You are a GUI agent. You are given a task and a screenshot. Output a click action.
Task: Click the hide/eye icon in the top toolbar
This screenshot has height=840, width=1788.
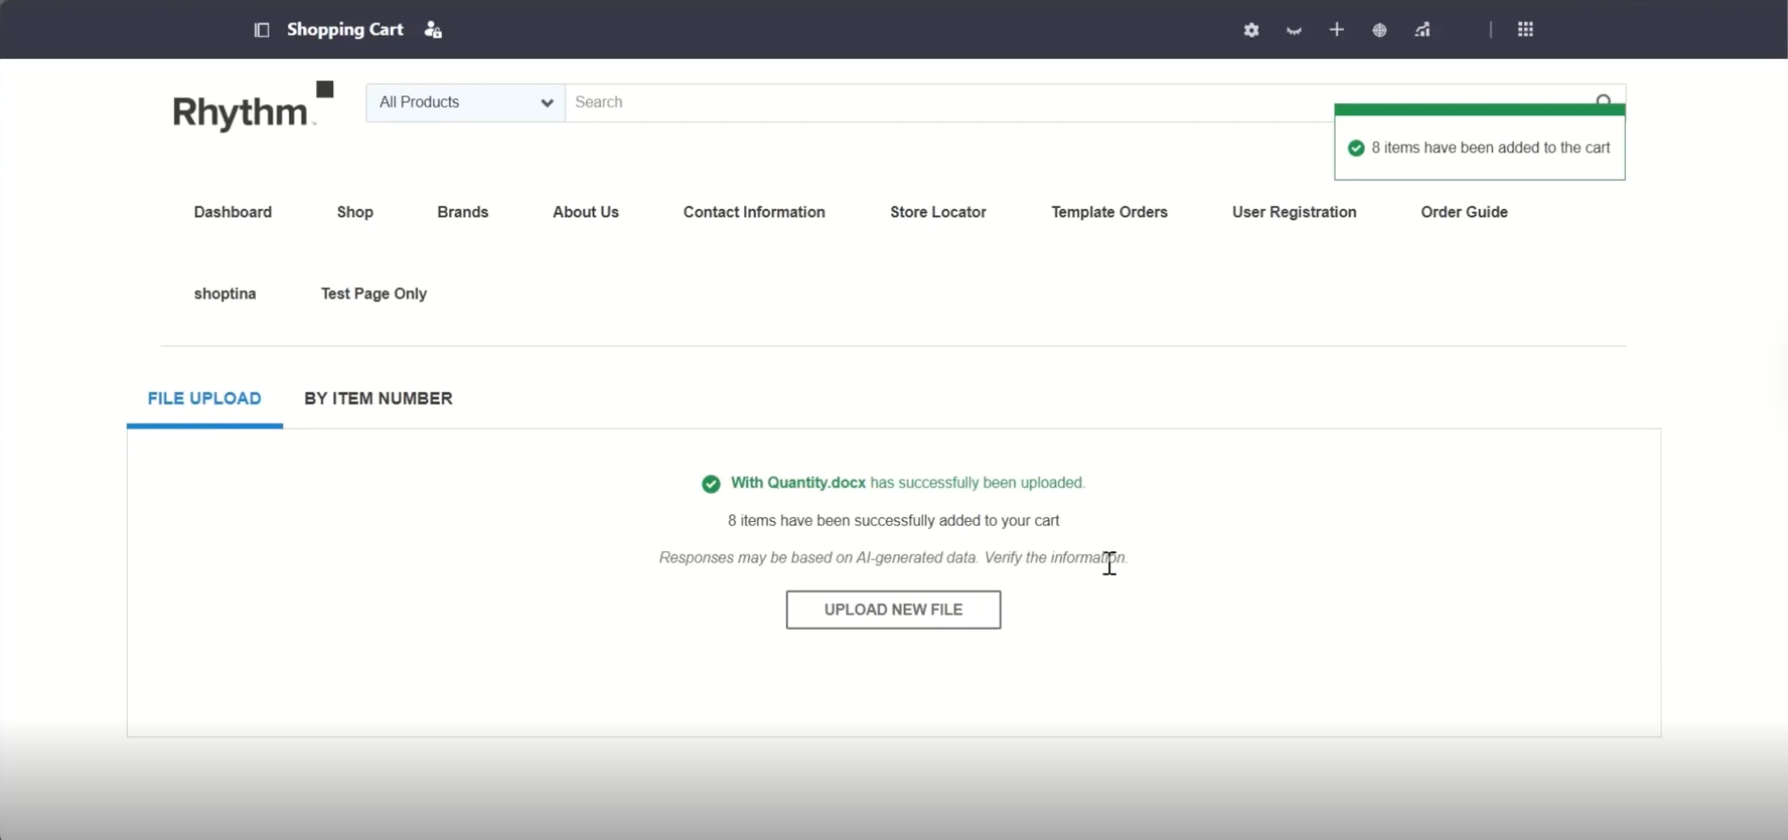(1292, 30)
